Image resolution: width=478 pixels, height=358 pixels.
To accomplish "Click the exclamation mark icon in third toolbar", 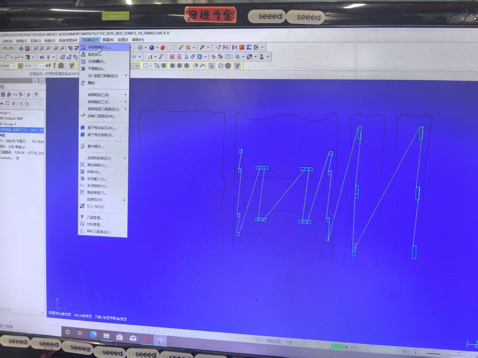I will [55, 65].
